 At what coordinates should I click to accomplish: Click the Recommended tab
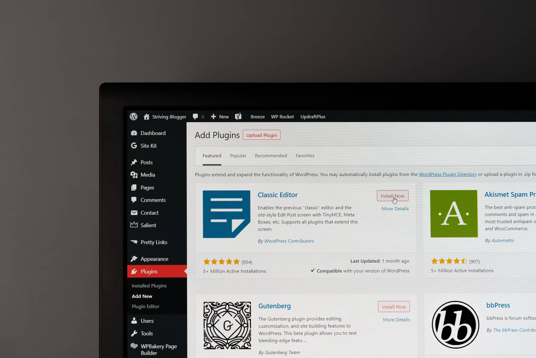click(271, 155)
